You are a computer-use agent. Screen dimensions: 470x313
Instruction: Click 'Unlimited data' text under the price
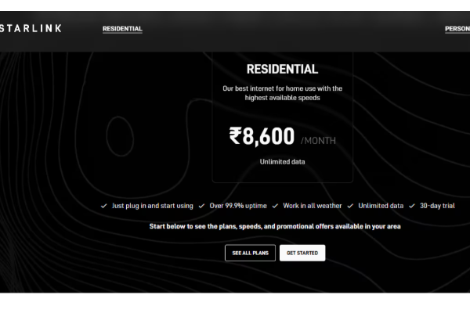coord(282,162)
